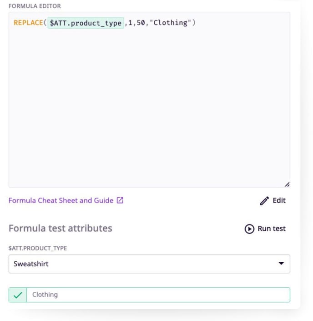313x321 pixels.
Task: Open Formula Cheat Sheet and Guide link
Action: (x=61, y=200)
